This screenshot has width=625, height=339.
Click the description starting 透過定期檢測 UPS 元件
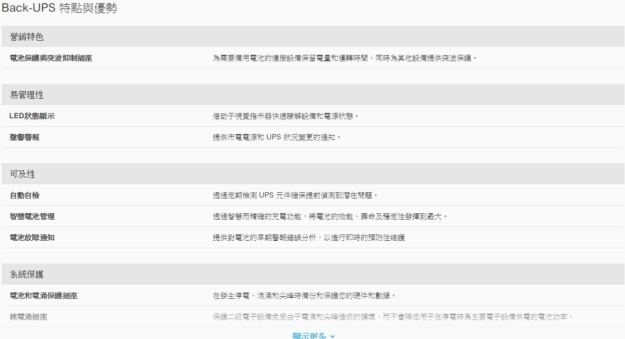295,195
